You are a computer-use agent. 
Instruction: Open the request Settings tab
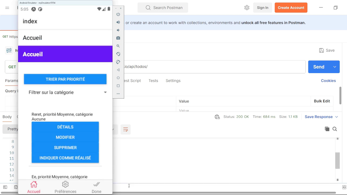[173, 80]
